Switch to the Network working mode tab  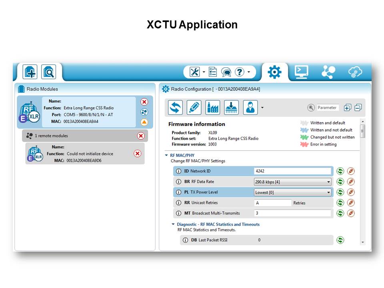click(328, 72)
